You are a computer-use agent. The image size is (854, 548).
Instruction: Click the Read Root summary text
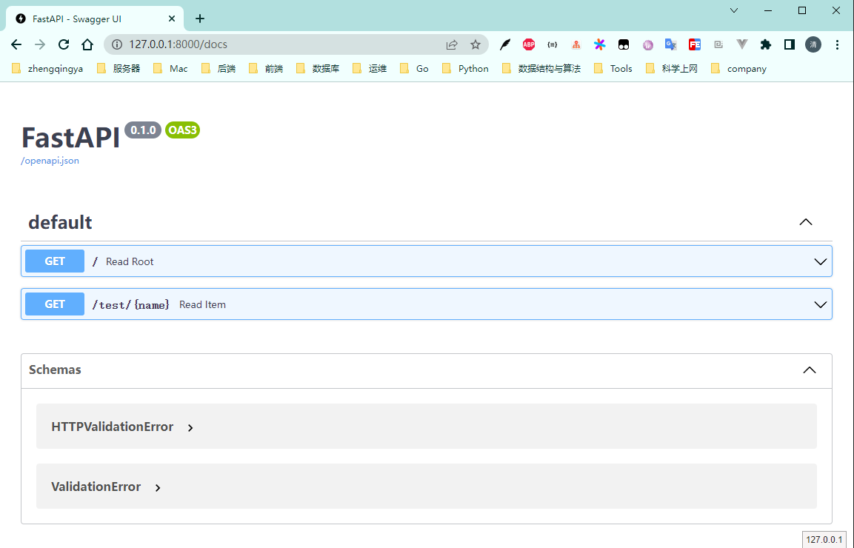pos(130,261)
